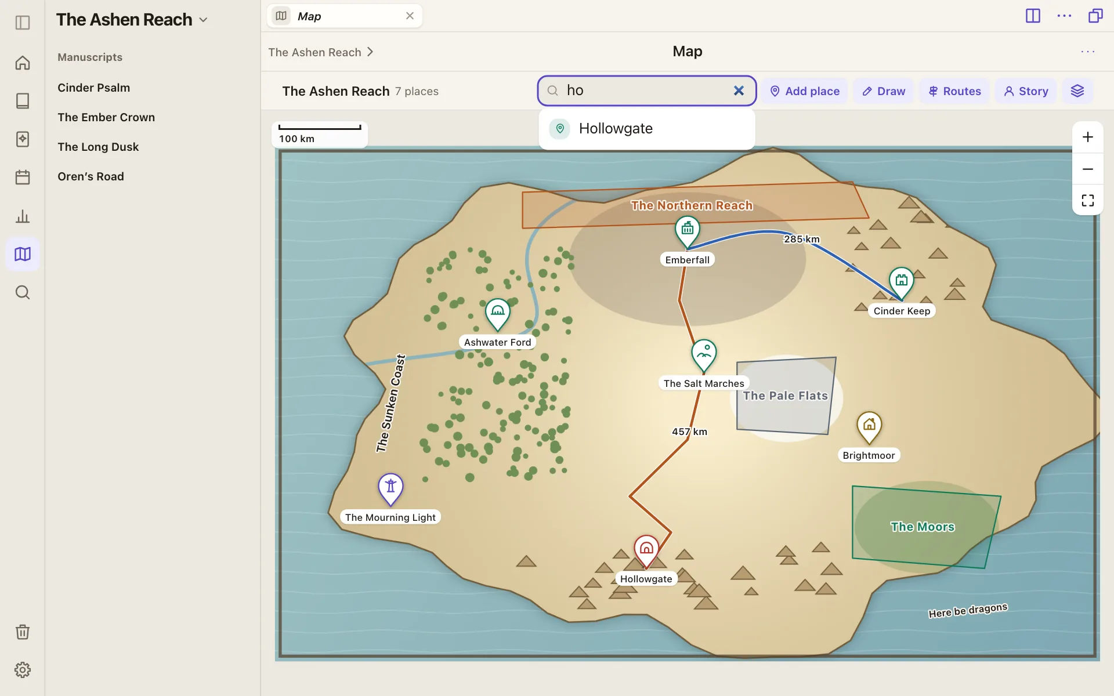Toggle the split view icon
This screenshot has width=1114, height=696.
coord(1033,16)
